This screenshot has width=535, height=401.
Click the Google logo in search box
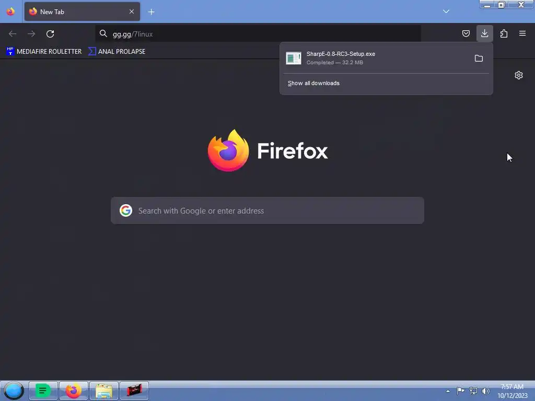click(126, 210)
